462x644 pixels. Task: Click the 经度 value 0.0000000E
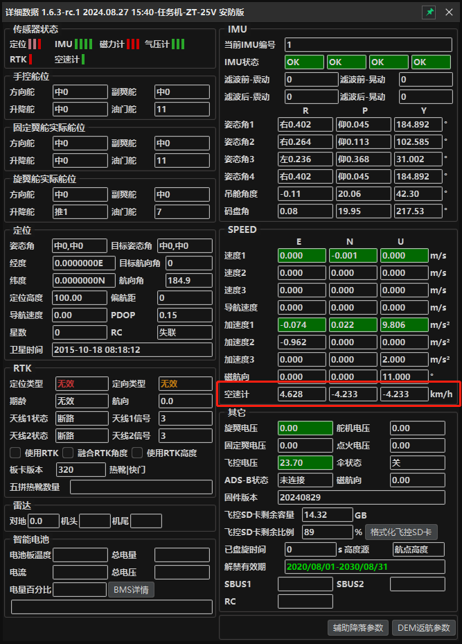(x=84, y=263)
